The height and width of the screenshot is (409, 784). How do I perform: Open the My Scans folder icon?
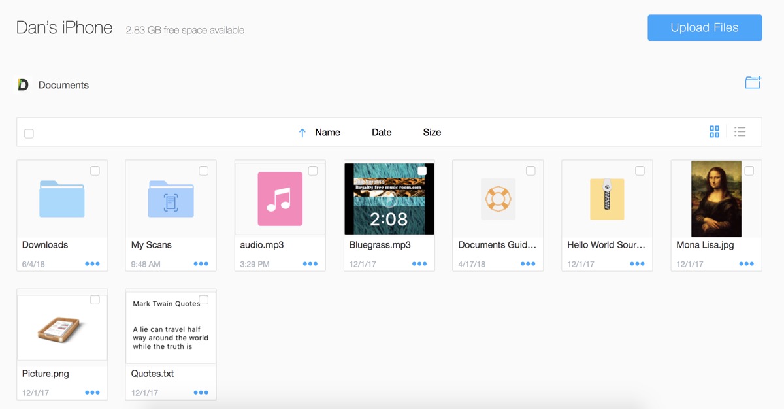pyautogui.click(x=171, y=199)
